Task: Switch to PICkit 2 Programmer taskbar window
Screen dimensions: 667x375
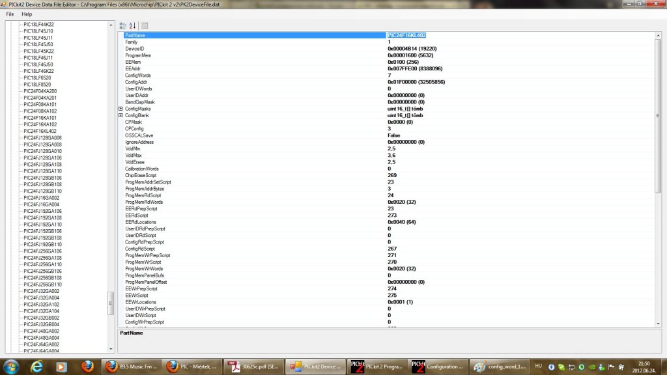Action: (376, 367)
